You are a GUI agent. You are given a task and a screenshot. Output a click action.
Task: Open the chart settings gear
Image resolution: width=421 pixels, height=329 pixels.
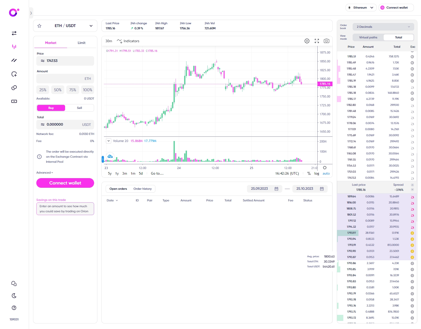(x=307, y=41)
